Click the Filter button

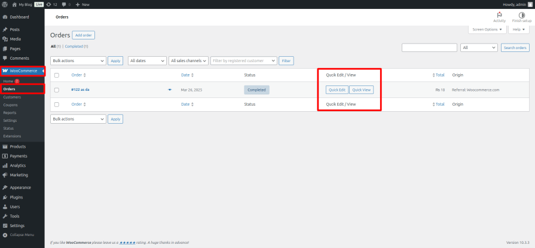coord(286,61)
